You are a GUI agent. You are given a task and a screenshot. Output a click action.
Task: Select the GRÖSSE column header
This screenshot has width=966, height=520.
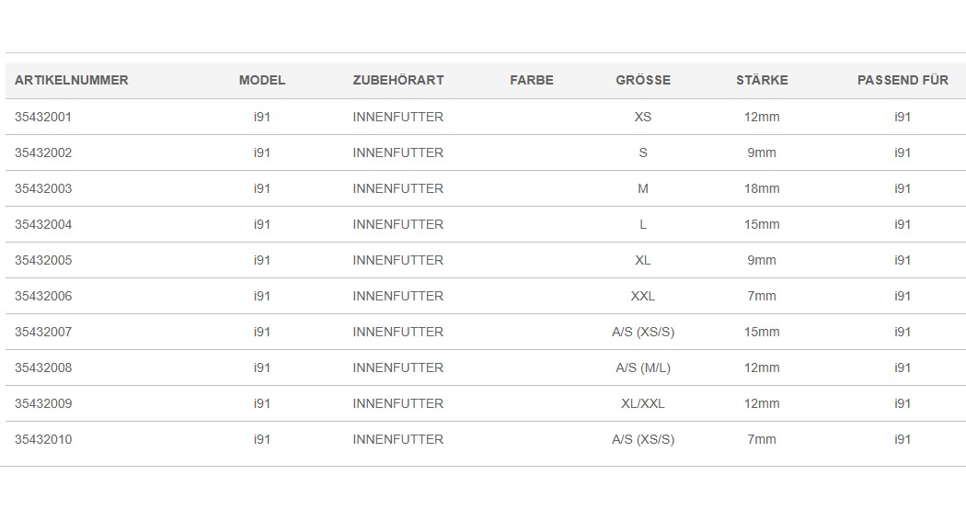tap(643, 80)
